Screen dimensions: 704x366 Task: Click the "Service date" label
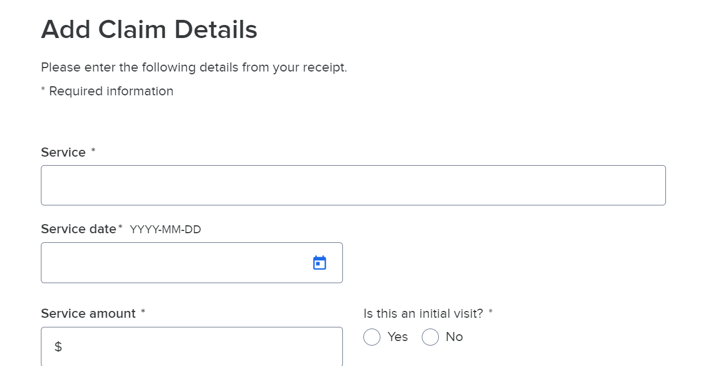tap(78, 229)
